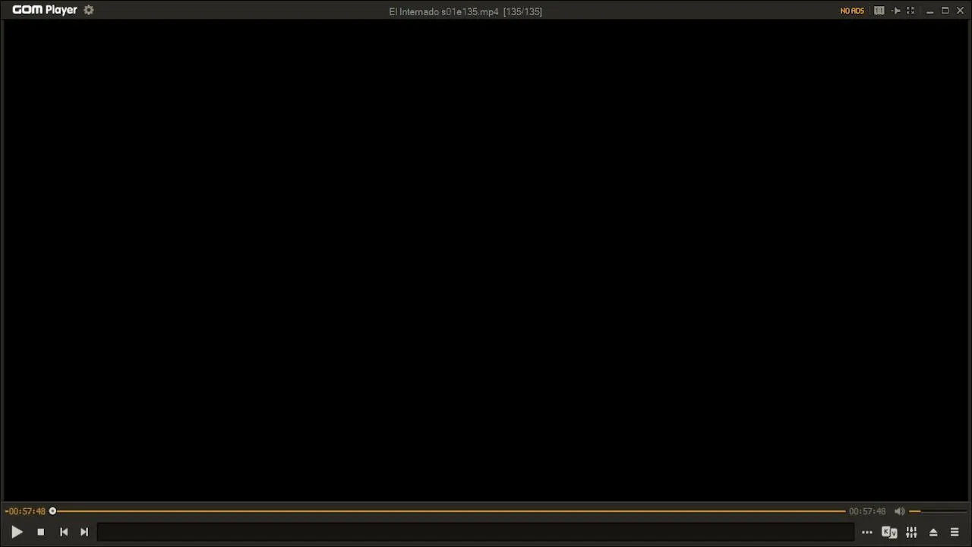This screenshot has height=547, width=972.
Task: Stop the video with the Stop button
Action: point(41,533)
